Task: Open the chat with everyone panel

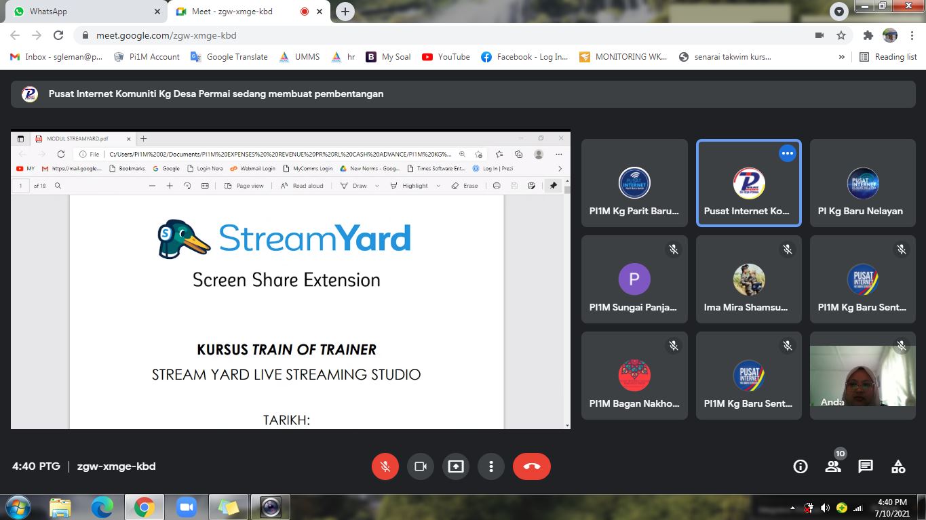Action: coord(866,466)
